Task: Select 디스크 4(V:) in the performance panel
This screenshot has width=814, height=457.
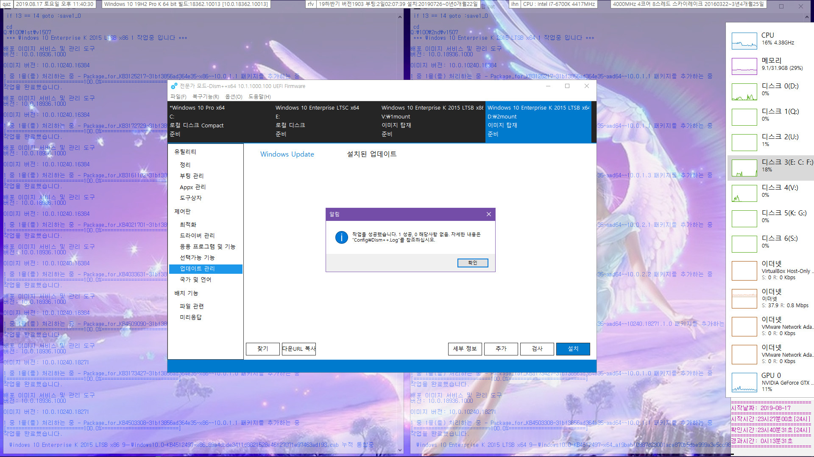Action: 771,193
